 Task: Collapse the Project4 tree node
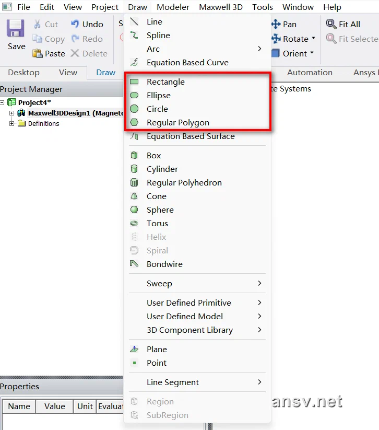2,102
